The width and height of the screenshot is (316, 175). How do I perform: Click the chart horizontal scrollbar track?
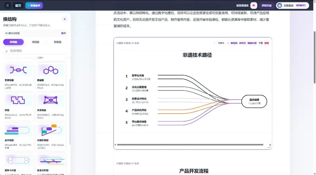(190, 145)
